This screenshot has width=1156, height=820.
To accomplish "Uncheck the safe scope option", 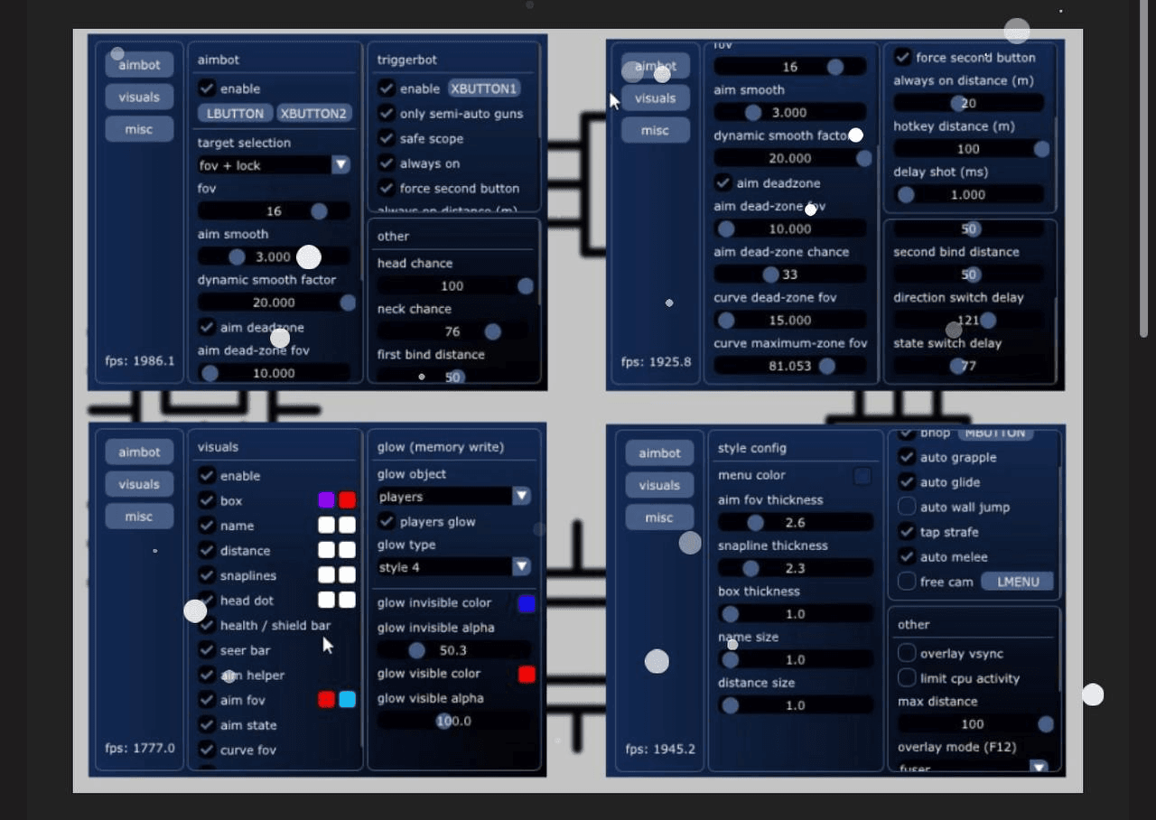I will point(387,138).
